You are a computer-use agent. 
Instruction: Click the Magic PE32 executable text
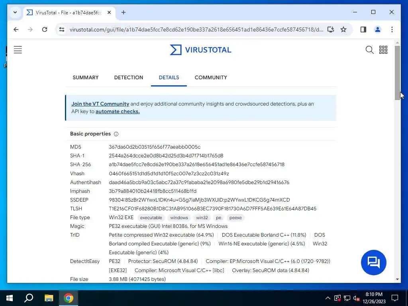168,226
